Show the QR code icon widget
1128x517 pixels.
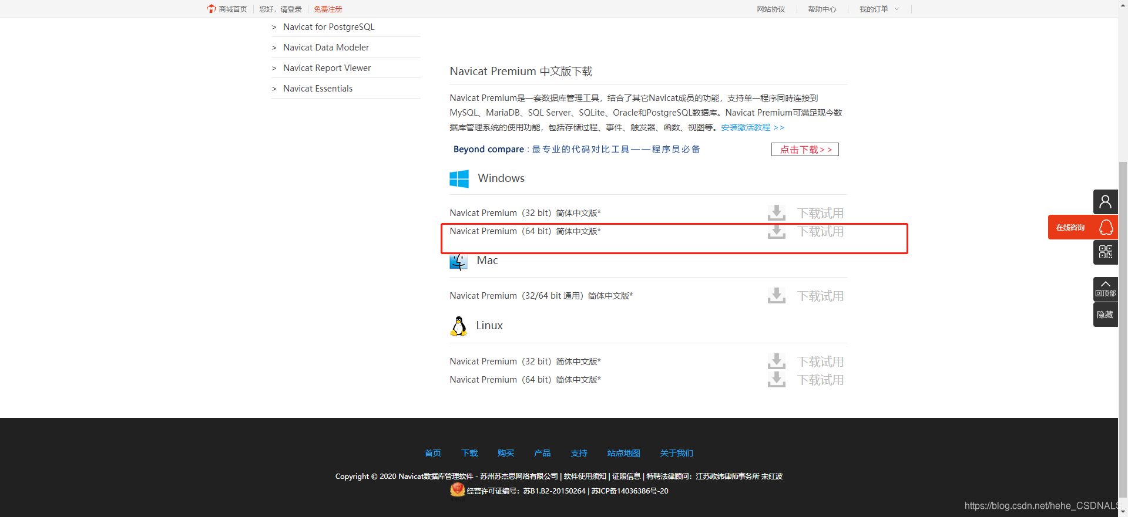1105,252
